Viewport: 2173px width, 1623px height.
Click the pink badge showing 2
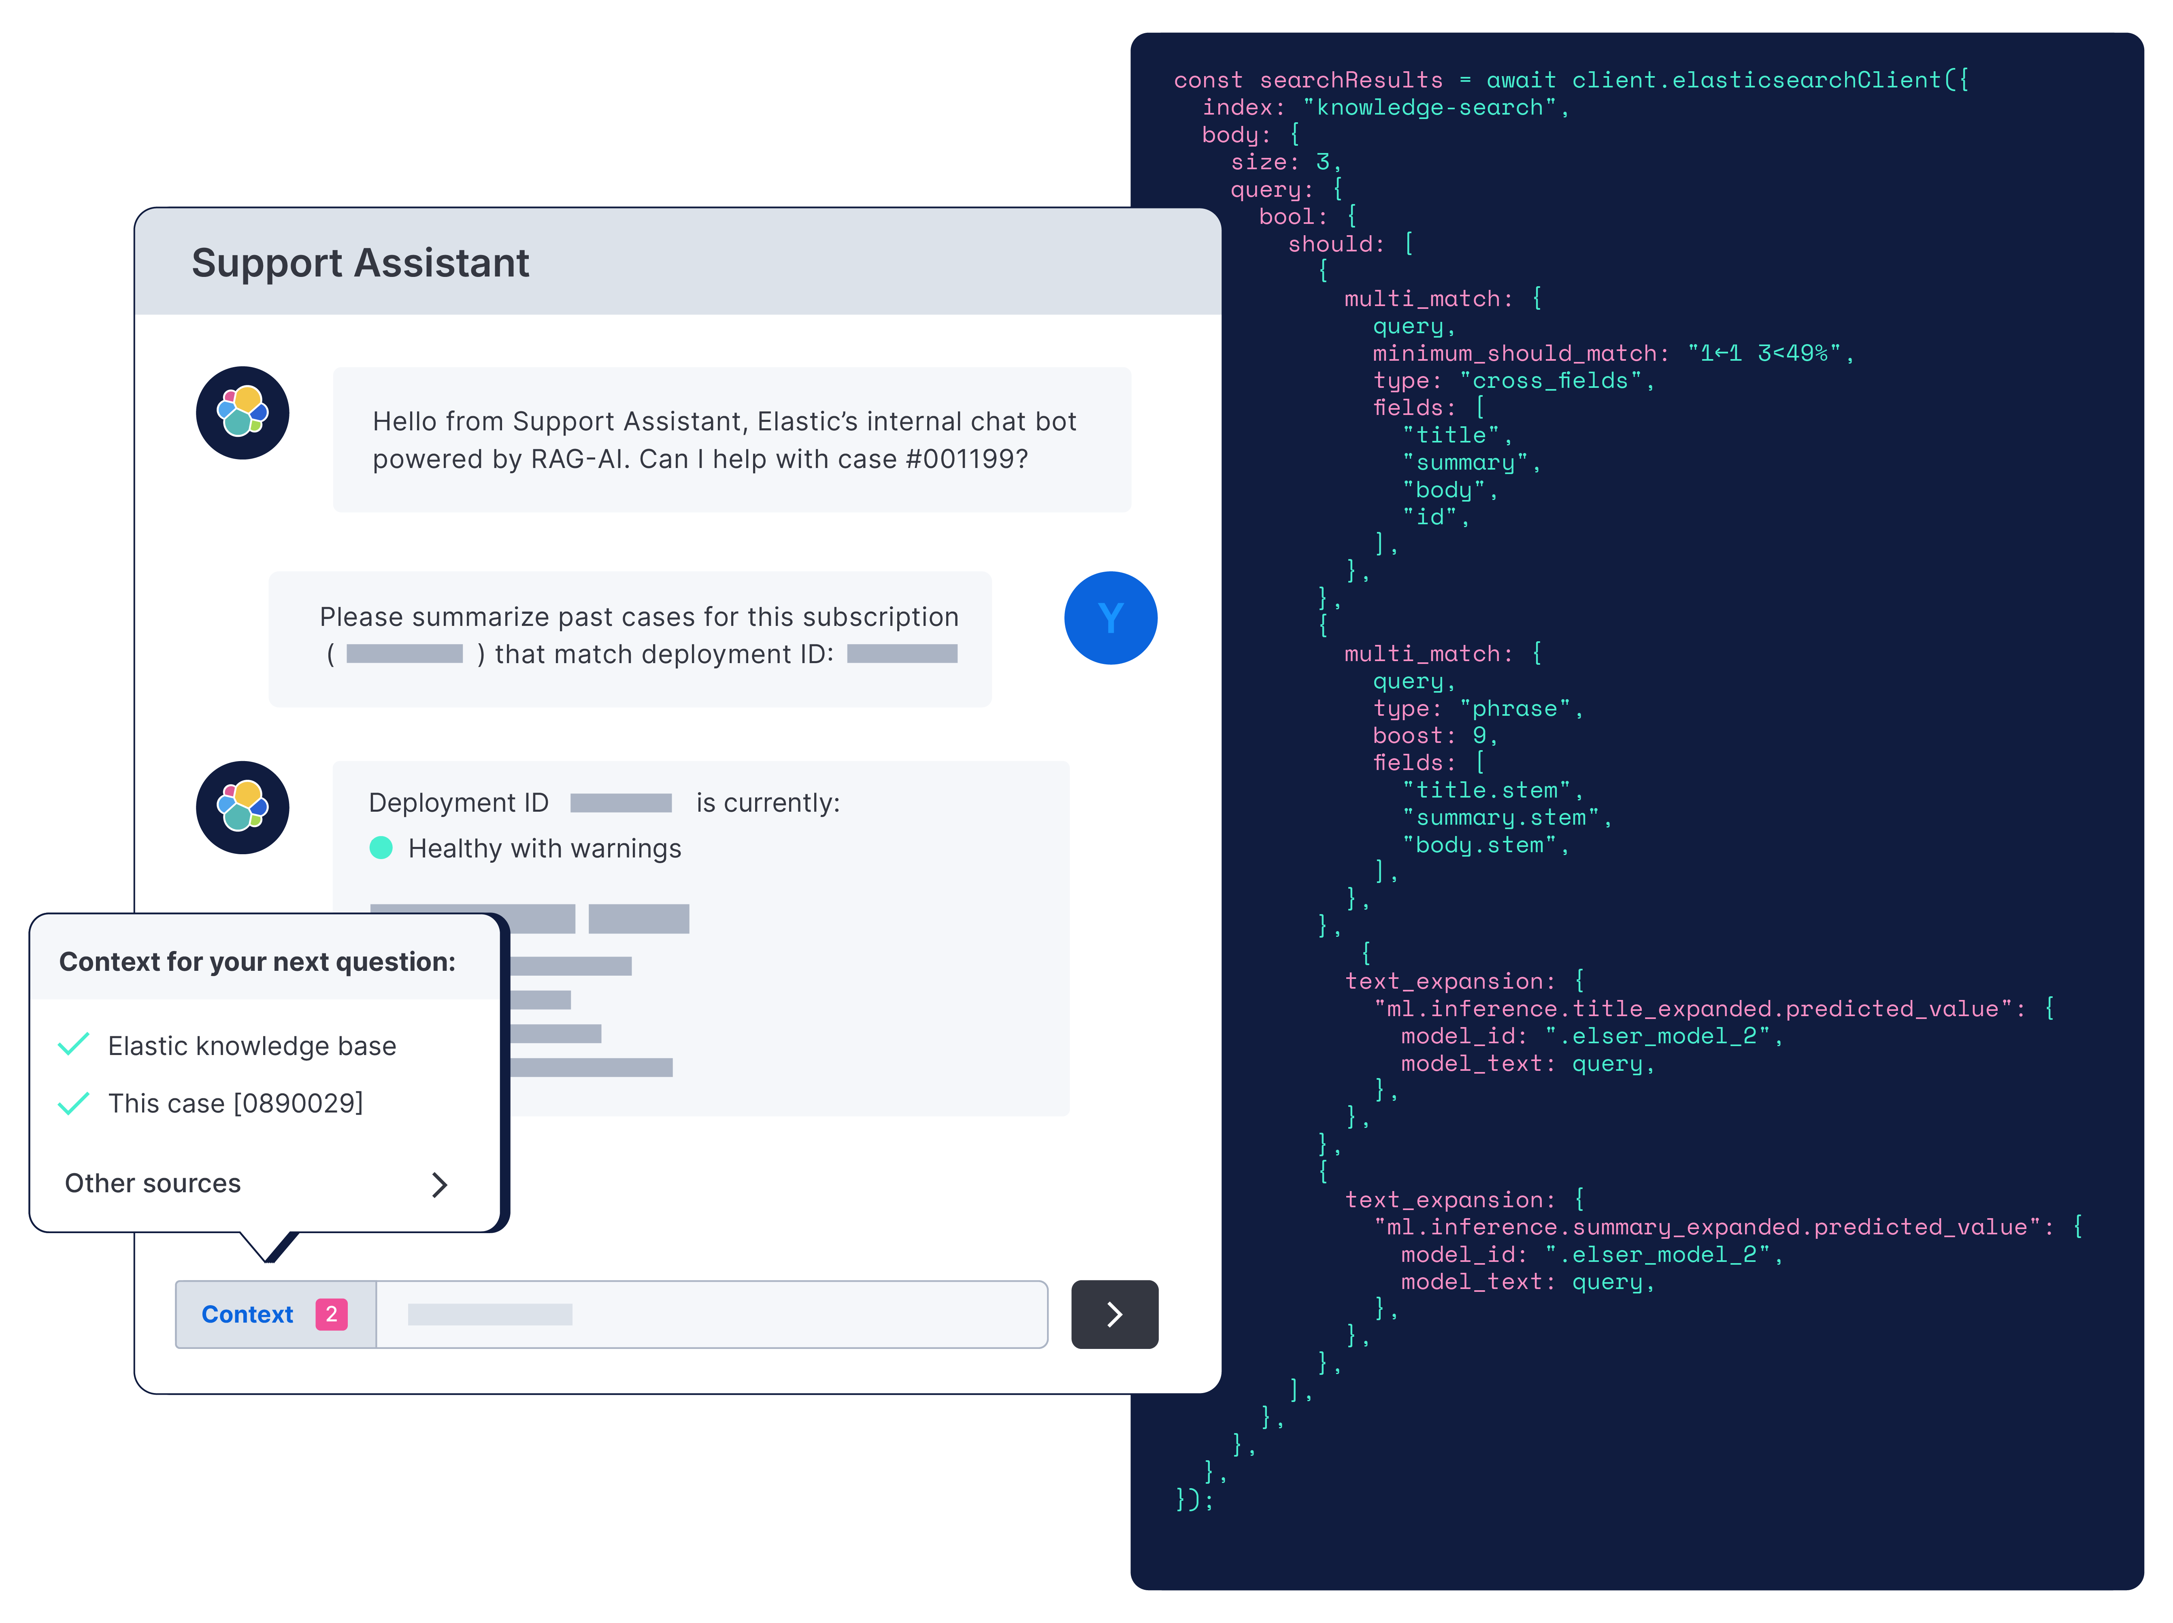[x=331, y=1314]
